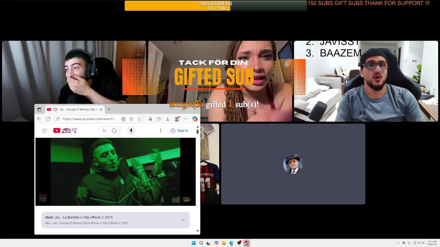Click the YouTube search text field
Viewport: 440px width, 247px height.
pos(102,131)
